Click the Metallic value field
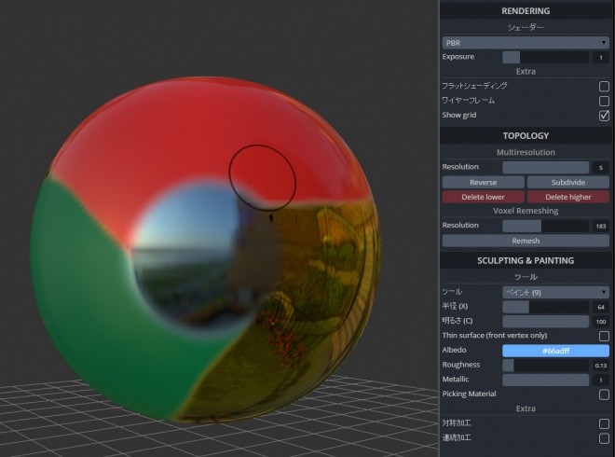The image size is (615, 457). [x=601, y=380]
